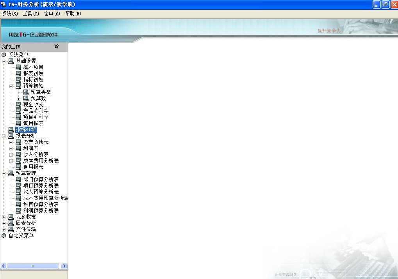Open 项目预算分析表 in the tree
Viewport: 398px width, 279px height.
(41, 185)
